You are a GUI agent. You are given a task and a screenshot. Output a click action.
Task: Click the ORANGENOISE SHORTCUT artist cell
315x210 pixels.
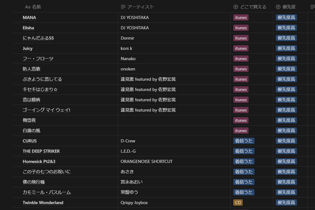point(146,161)
